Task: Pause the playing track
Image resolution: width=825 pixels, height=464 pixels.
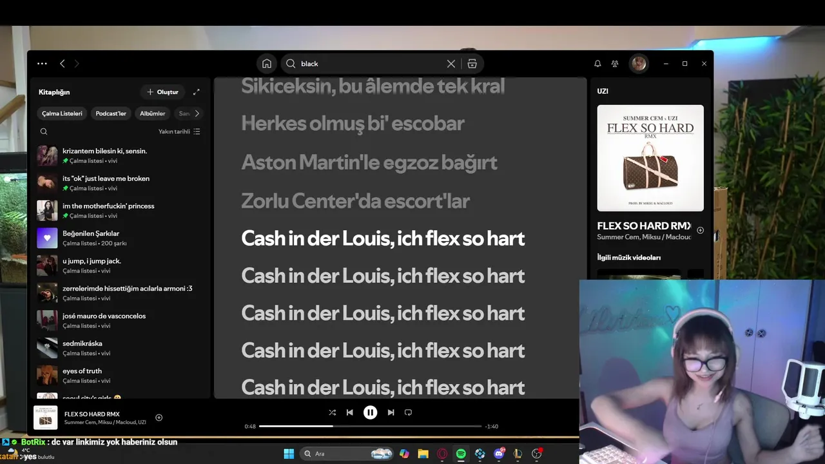Action: (x=370, y=412)
